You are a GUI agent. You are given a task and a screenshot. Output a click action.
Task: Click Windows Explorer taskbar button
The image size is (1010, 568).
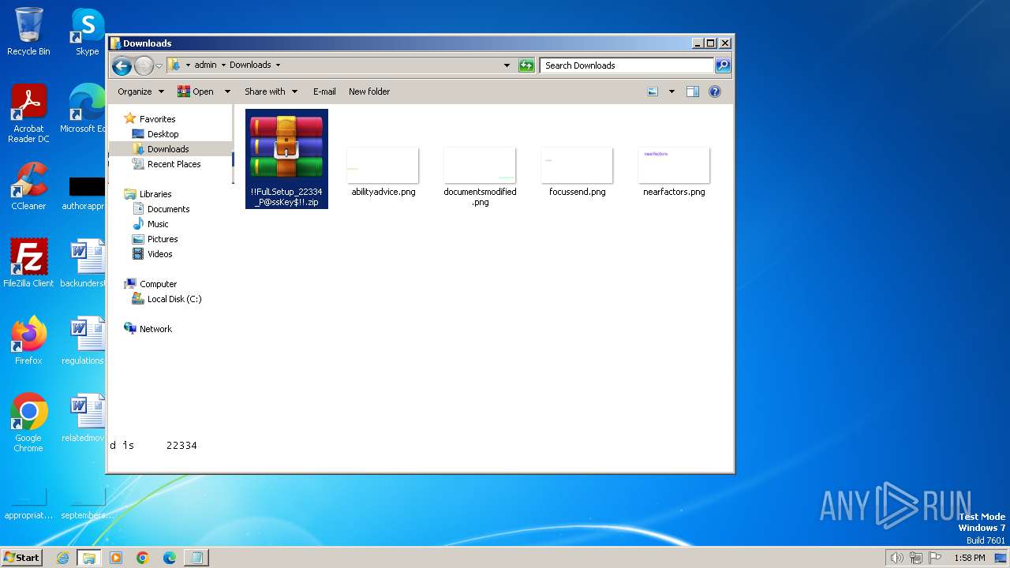[89, 558]
